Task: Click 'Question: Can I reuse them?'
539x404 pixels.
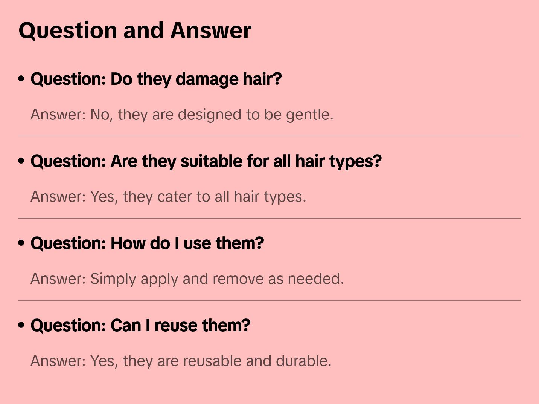Action: (140, 326)
